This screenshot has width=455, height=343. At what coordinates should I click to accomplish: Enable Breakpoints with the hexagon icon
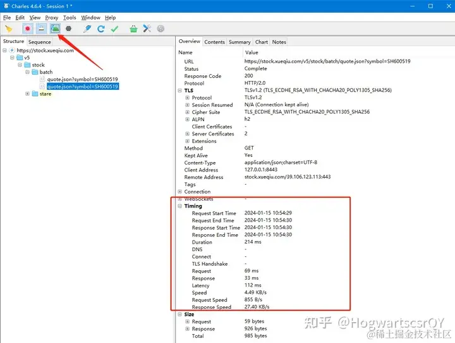[x=68, y=28]
